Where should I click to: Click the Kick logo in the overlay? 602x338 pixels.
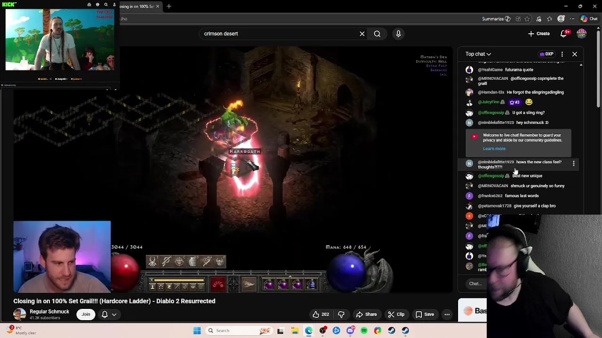8,4
